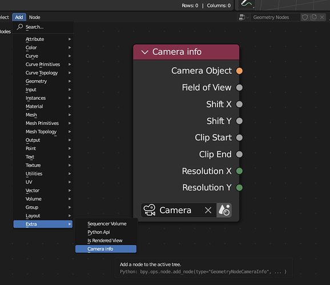This screenshot has height=285, width=330.
Task: Expand the Input submenu
Action: [43, 89]
